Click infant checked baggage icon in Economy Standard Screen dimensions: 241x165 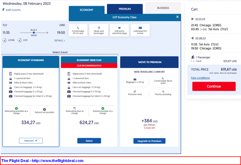click(x=10, y=96)
